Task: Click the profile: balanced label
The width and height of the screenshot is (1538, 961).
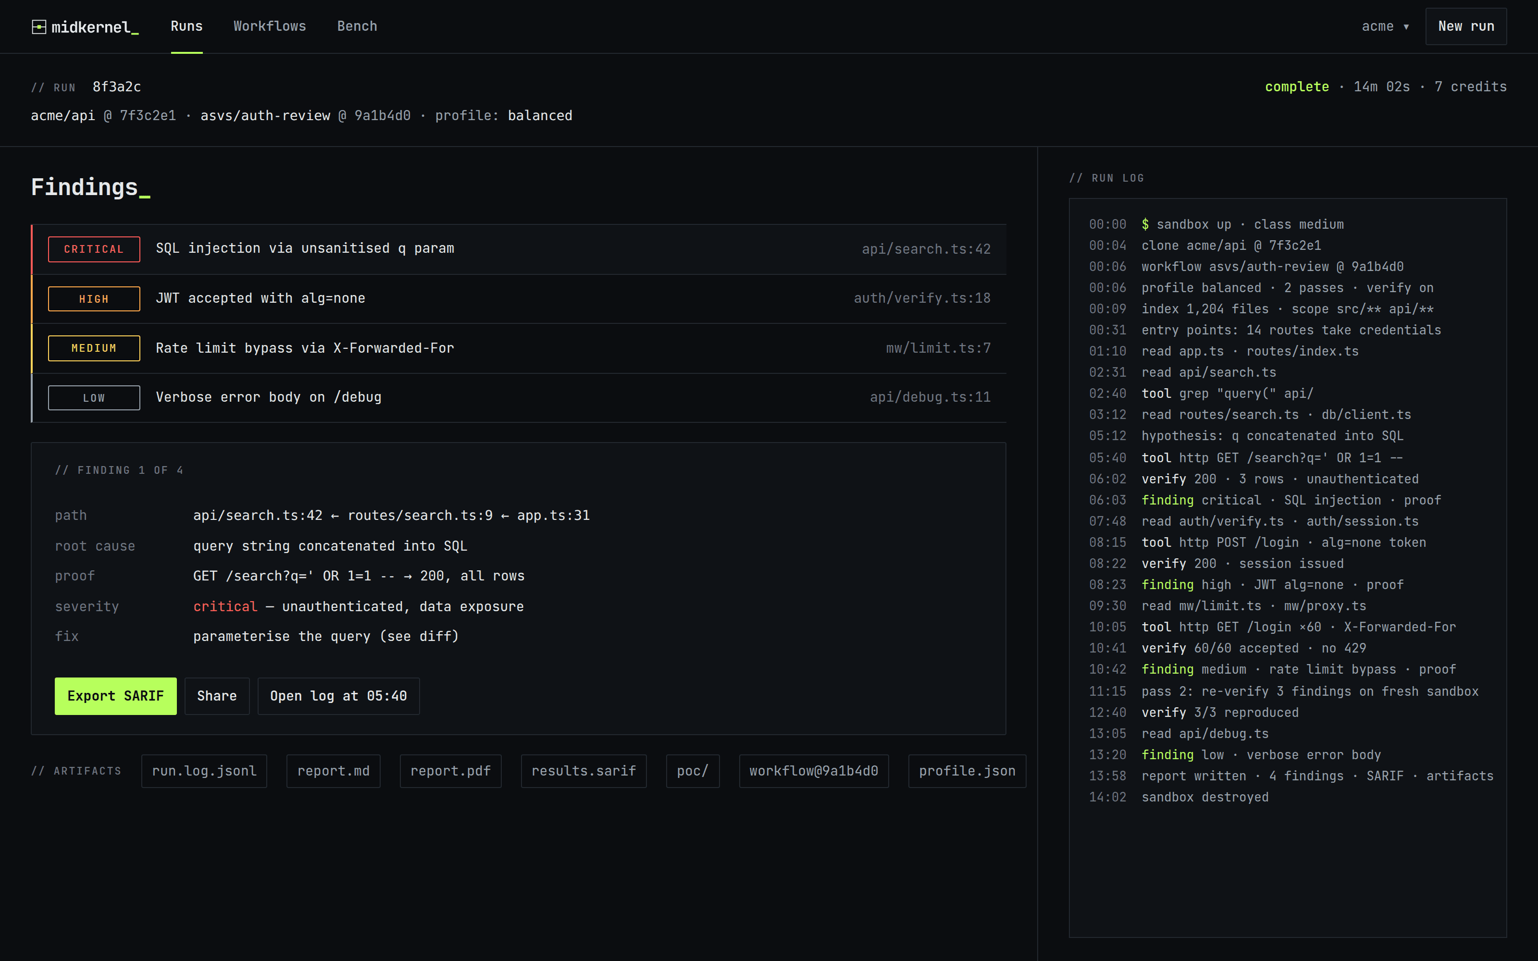Action: click(503, 116)
